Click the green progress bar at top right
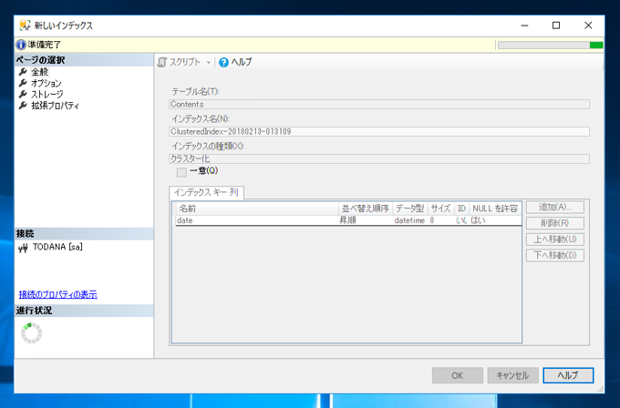Screen dimensions: 620x408 click(551, 45)
